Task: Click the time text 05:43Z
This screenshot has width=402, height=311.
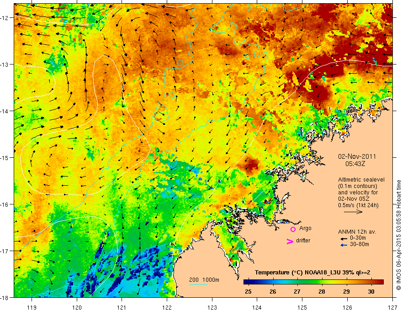Action: point(355,164)
